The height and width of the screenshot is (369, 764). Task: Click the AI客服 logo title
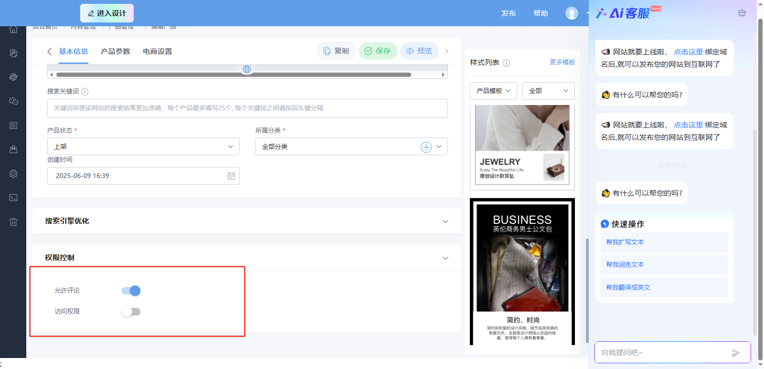627,13
